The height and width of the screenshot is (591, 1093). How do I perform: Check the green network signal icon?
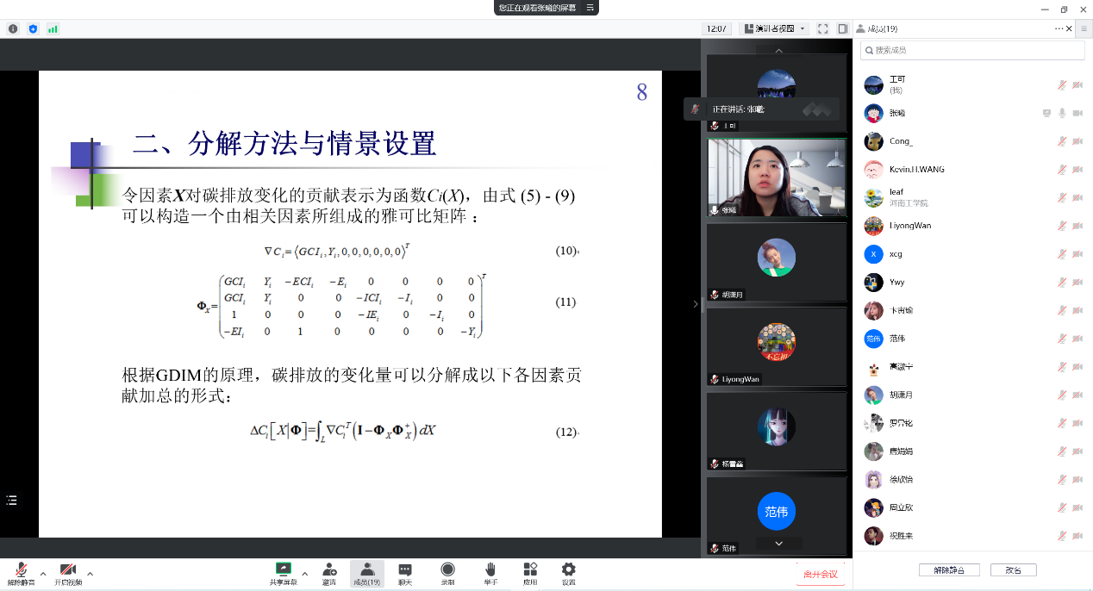pyautogui.click(x=53, y=28)
